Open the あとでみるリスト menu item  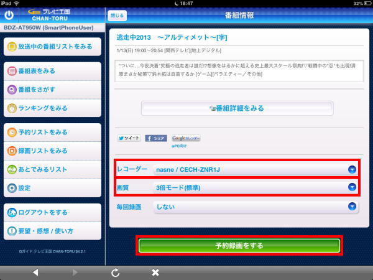point(52,169)
